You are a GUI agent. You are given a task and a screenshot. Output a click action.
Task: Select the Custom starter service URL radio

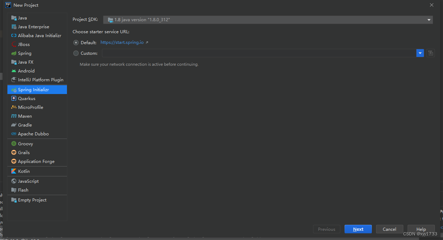click(76, 53)
